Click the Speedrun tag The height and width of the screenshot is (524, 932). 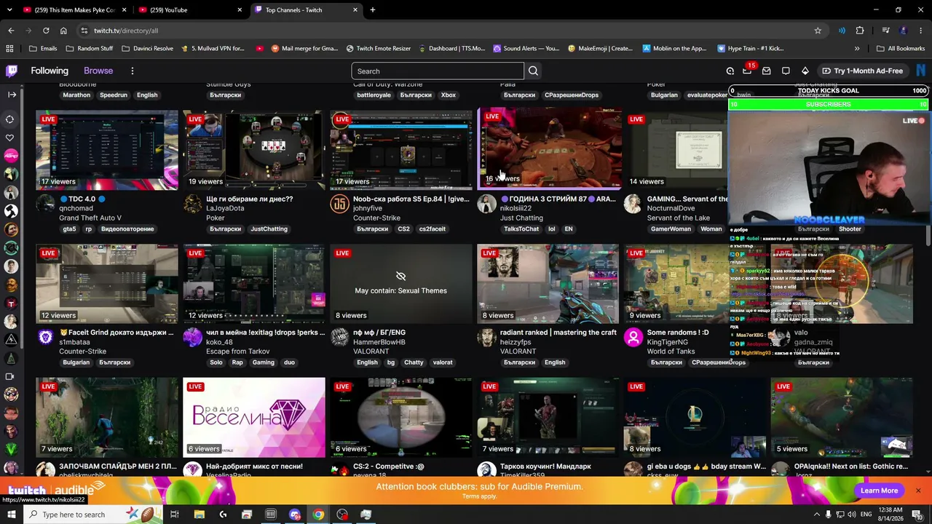(x=114, y=95)
